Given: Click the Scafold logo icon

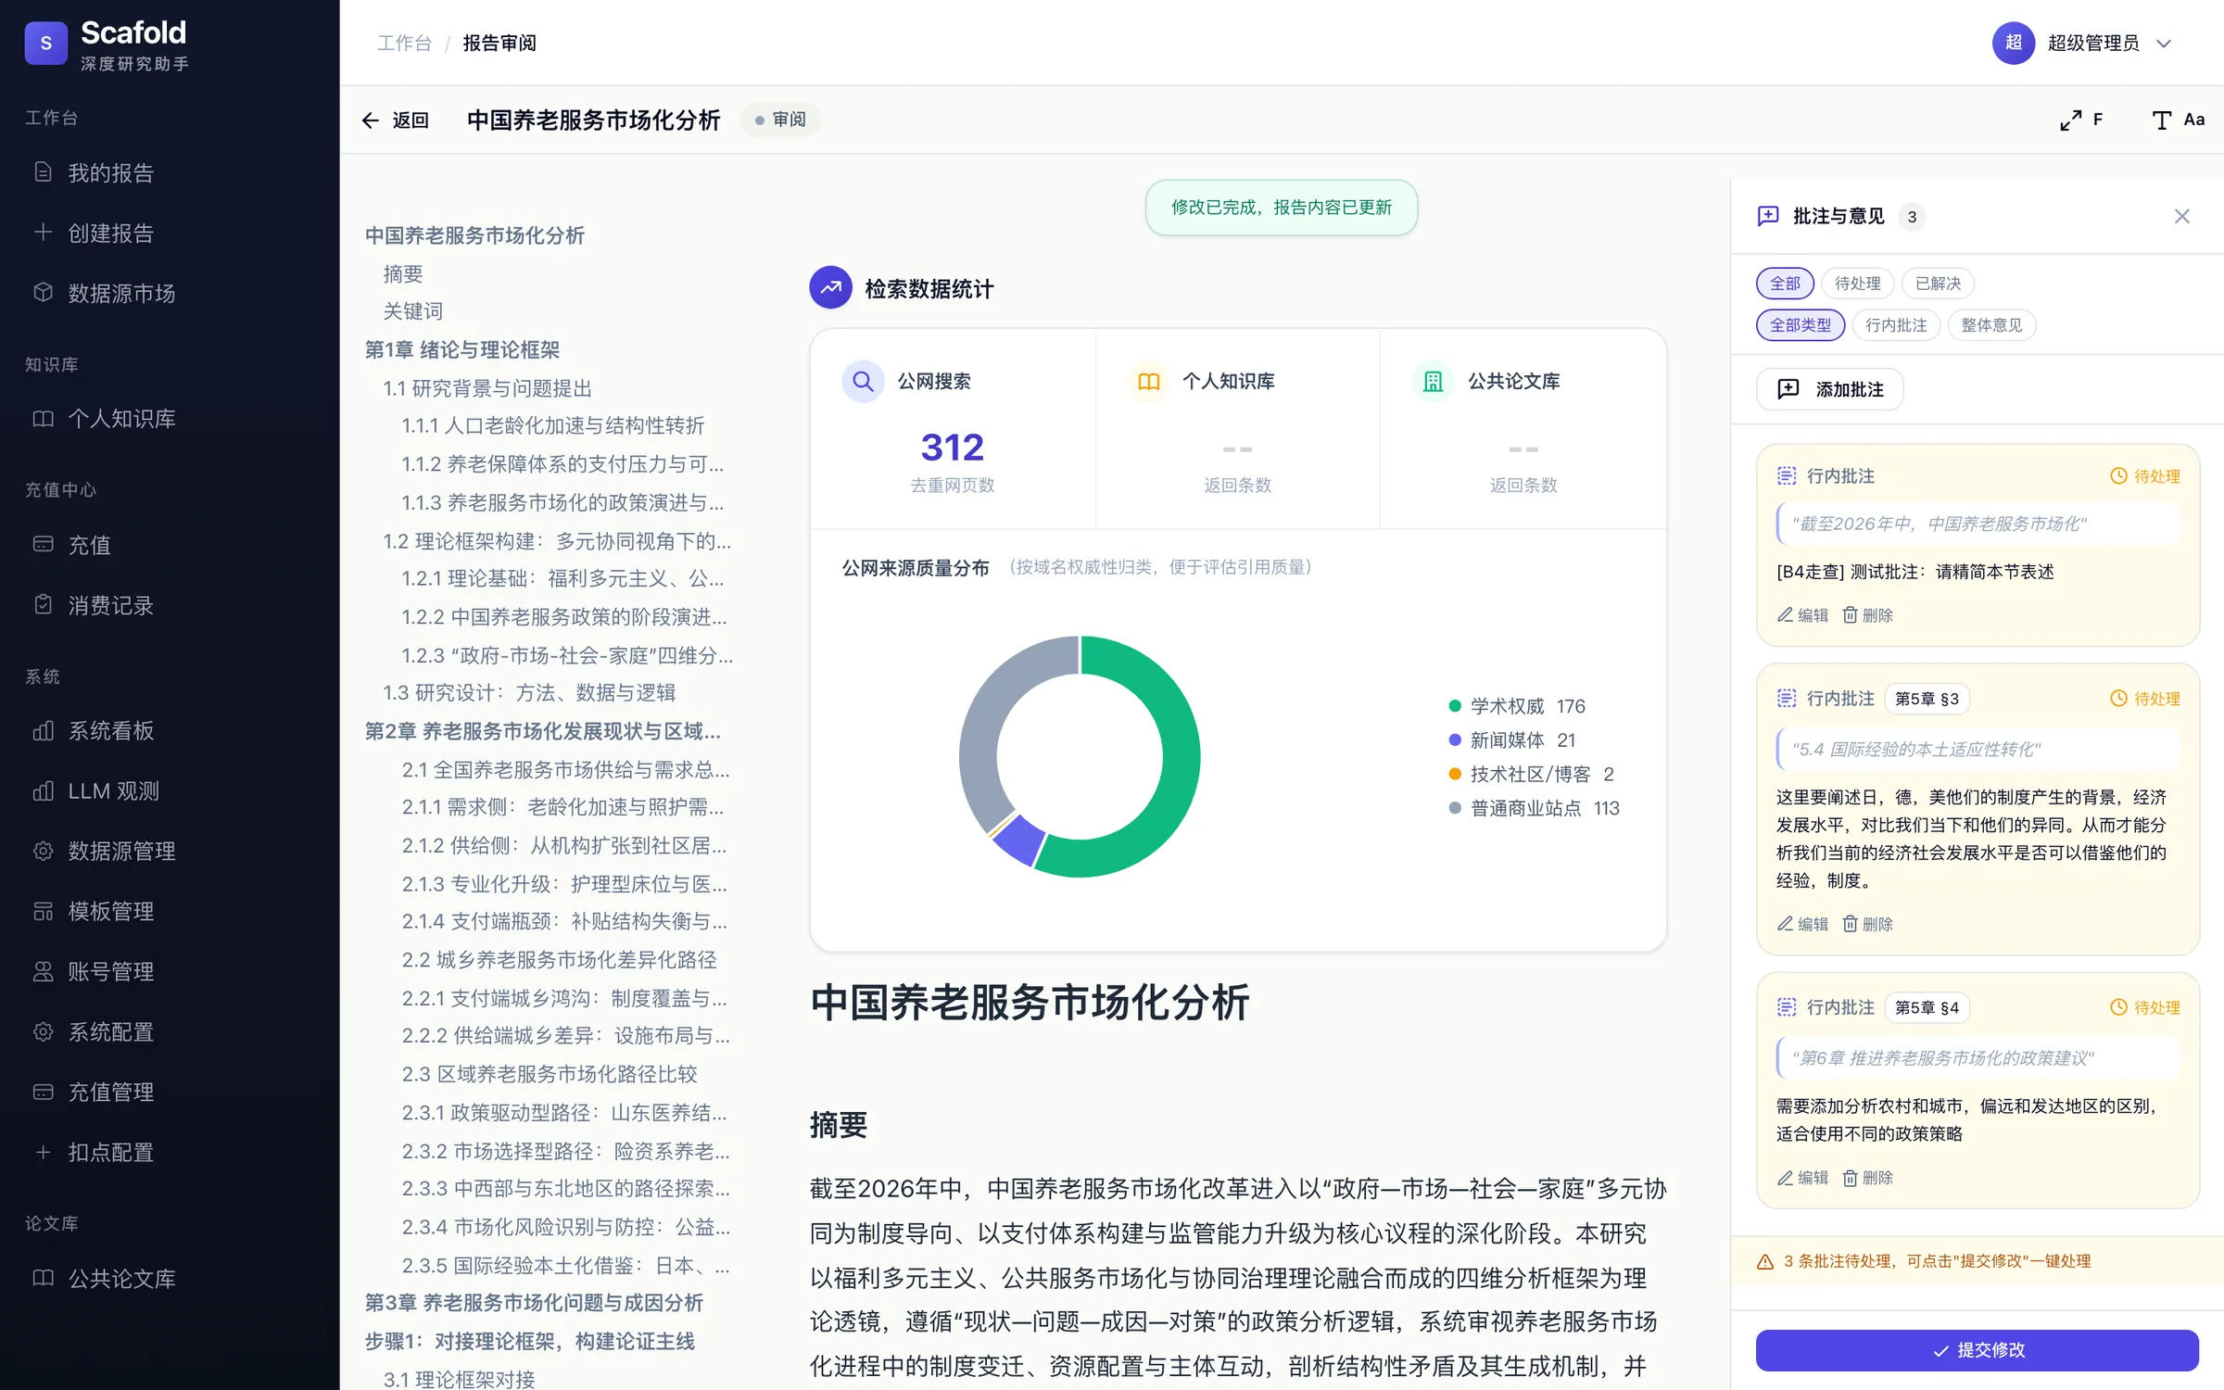Looking at the screenshot, I should point(46,44).
